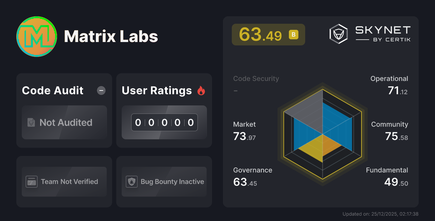The width and height of the screenshot is (435, 221).
Task: Open the User Ratings panel
Action: pyautogui.click(x=164, y=110)
